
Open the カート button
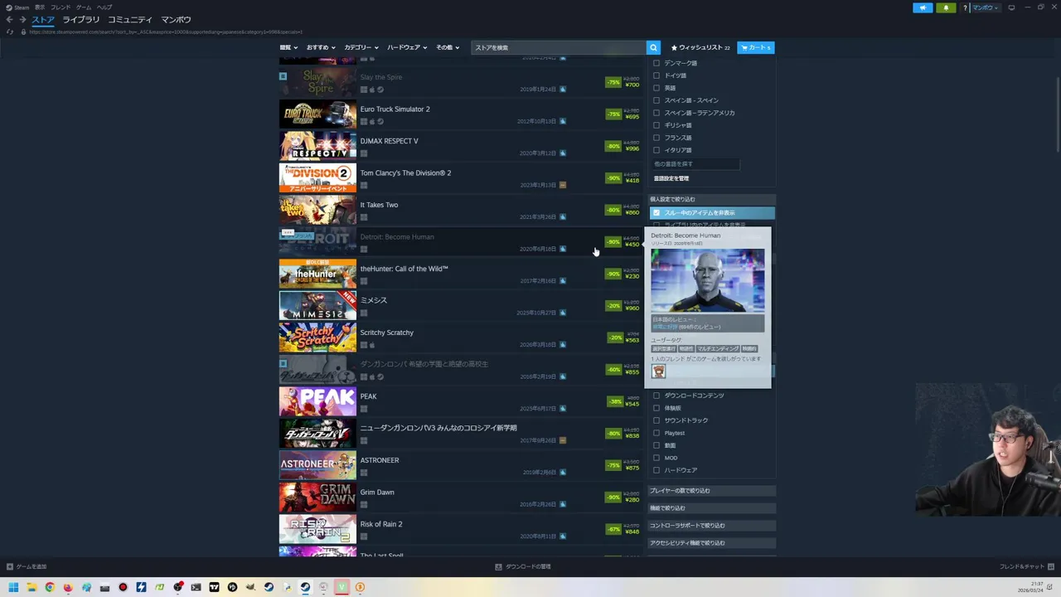click(755, 47)
